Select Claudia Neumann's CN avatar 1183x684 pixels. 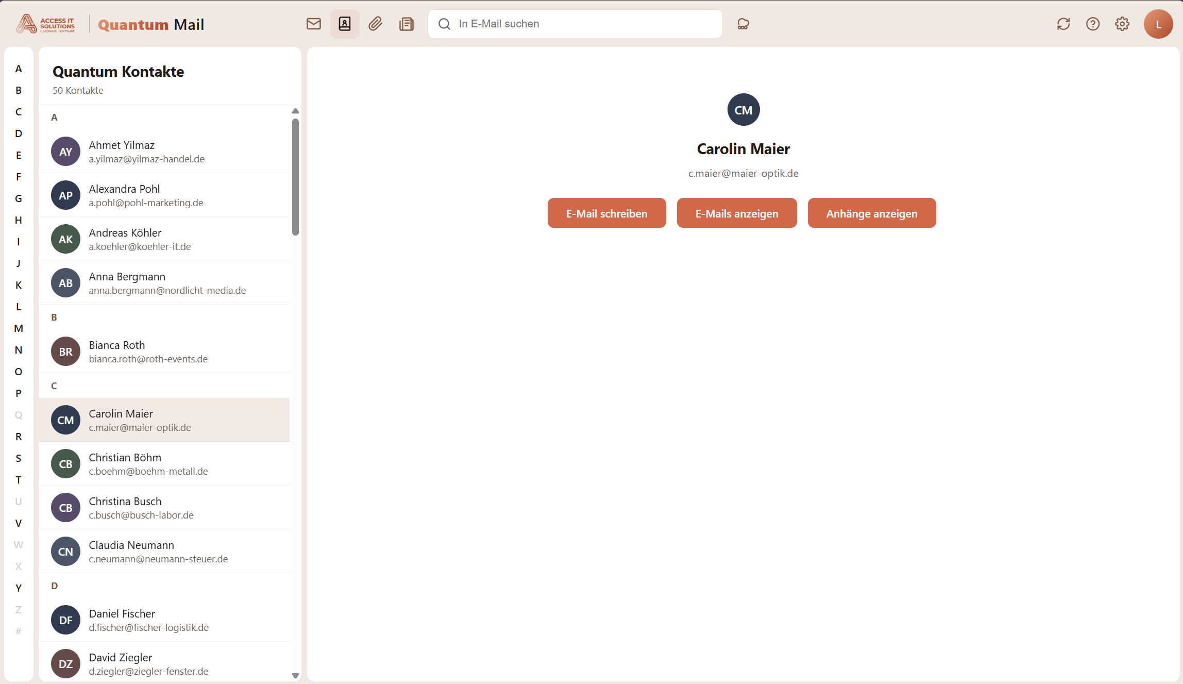pyautogui.click(x=65, y=552)
